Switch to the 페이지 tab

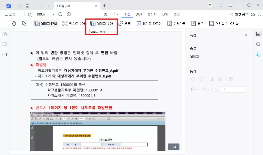click(152, 15)
